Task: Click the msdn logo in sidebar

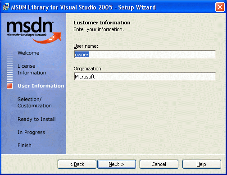Action: coord(30,27)
